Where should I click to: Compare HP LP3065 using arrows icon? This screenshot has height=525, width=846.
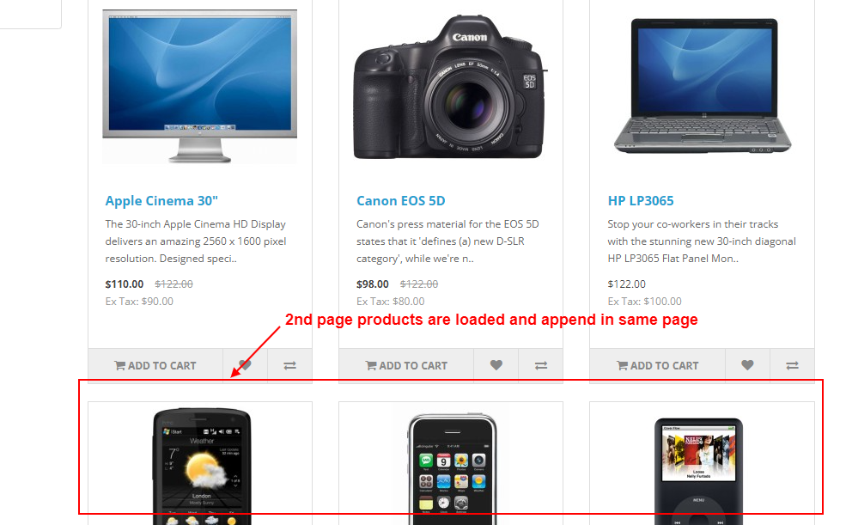click(x=792, y=365)
